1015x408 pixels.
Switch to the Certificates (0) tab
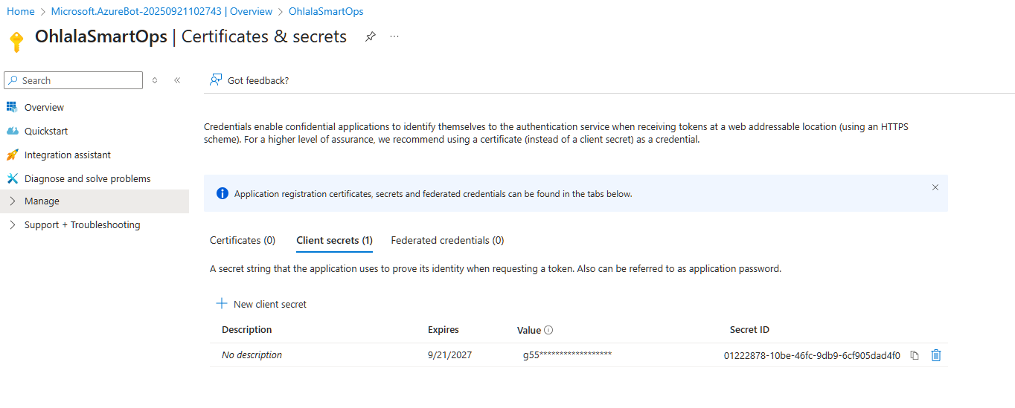[243, 241]
